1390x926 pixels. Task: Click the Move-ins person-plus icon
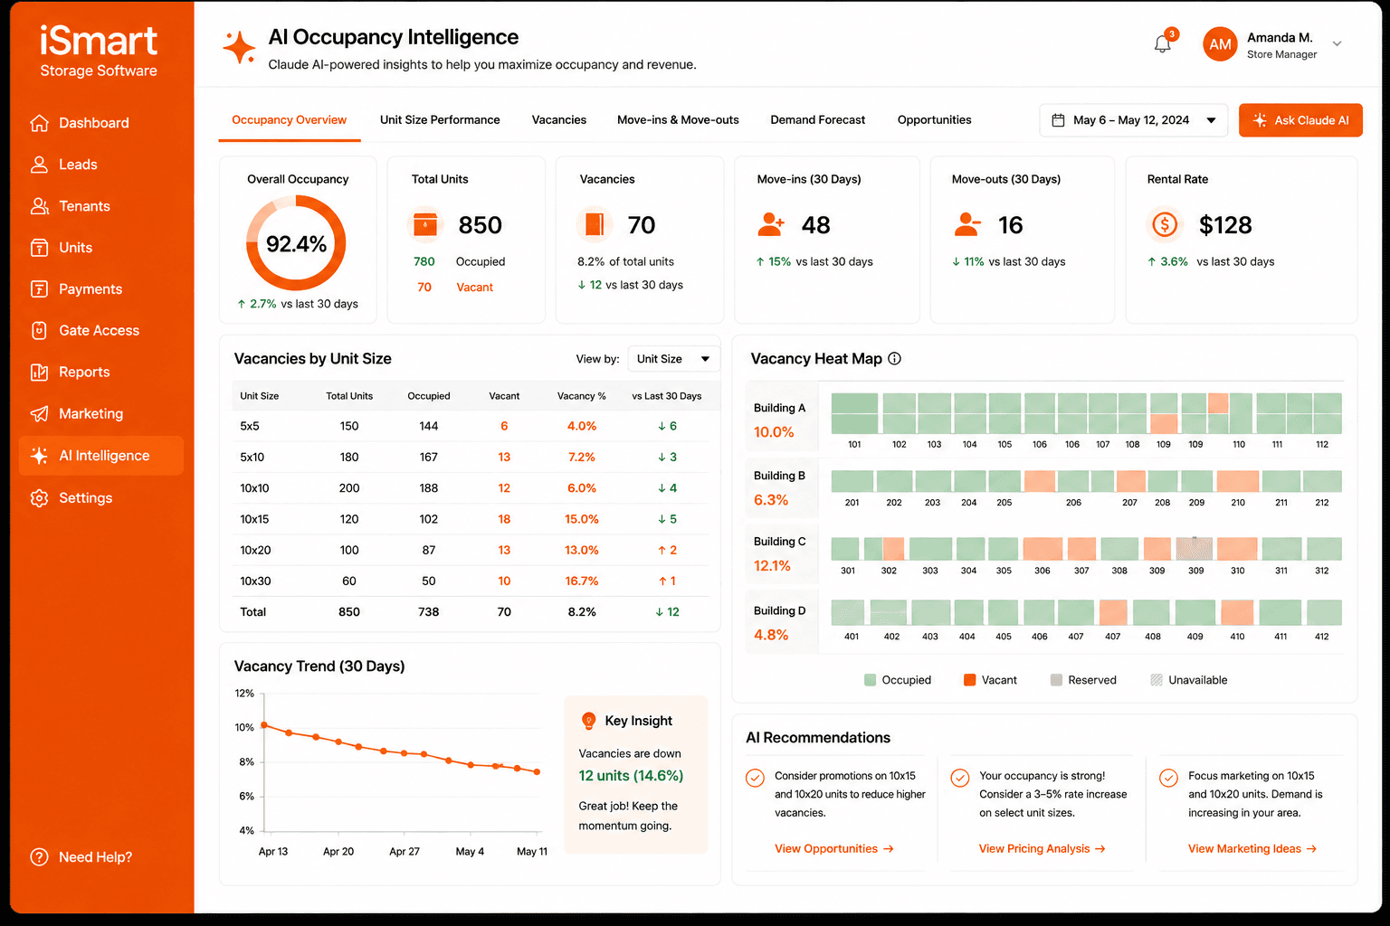[x=771, y=224]
